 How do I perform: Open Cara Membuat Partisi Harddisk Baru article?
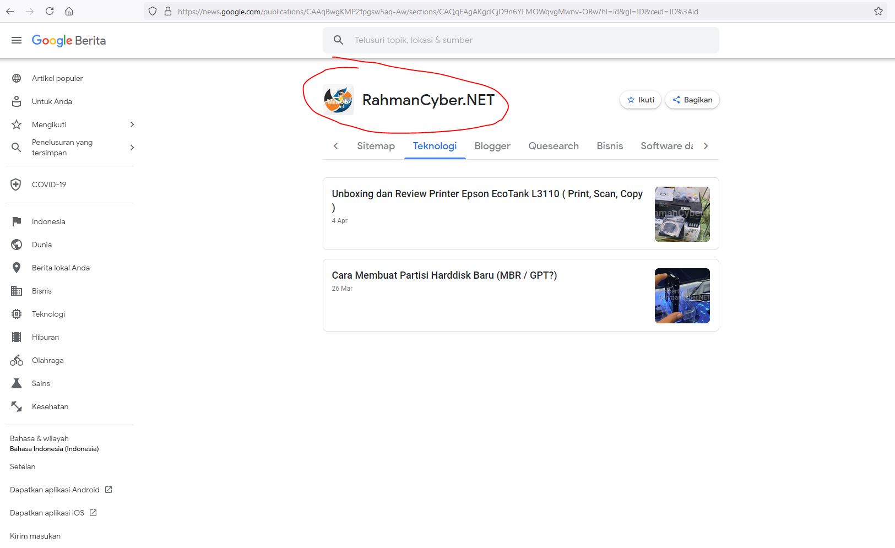444,275
